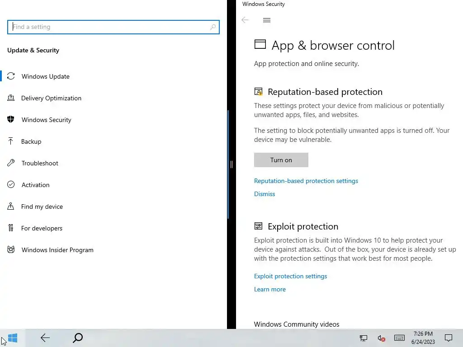
Task: Select Backup in sidebar
Action: [x=31, y=141]
